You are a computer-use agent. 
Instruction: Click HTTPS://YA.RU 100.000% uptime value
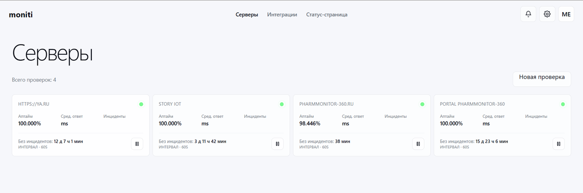click(29, 124)
